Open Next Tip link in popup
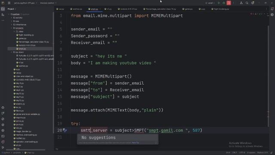 135,143
